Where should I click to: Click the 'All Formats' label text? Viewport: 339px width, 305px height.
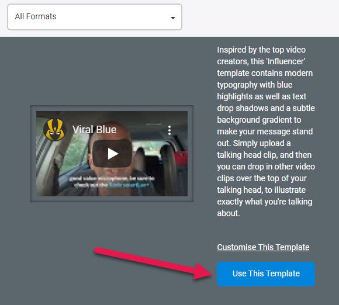[x=36, y=16]
